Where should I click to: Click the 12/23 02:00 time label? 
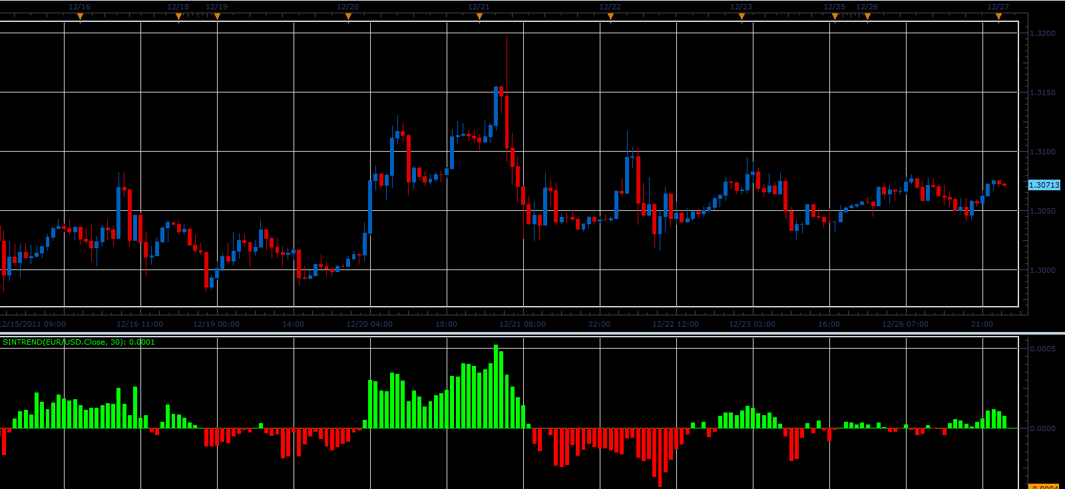point(752,325)
